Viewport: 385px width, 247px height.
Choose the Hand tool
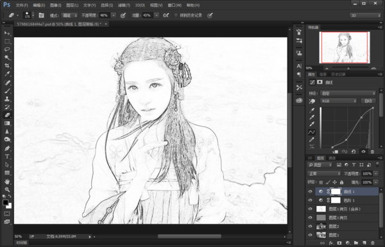click(7, 182)
